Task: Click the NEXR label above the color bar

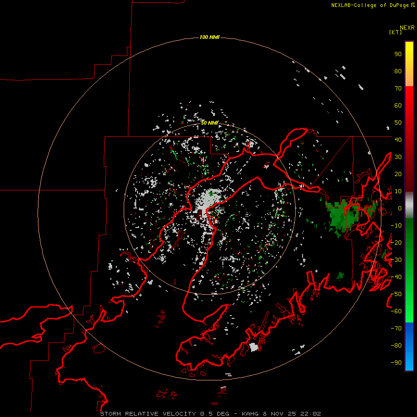Action: pyautogui.click(x=407, y=28)
